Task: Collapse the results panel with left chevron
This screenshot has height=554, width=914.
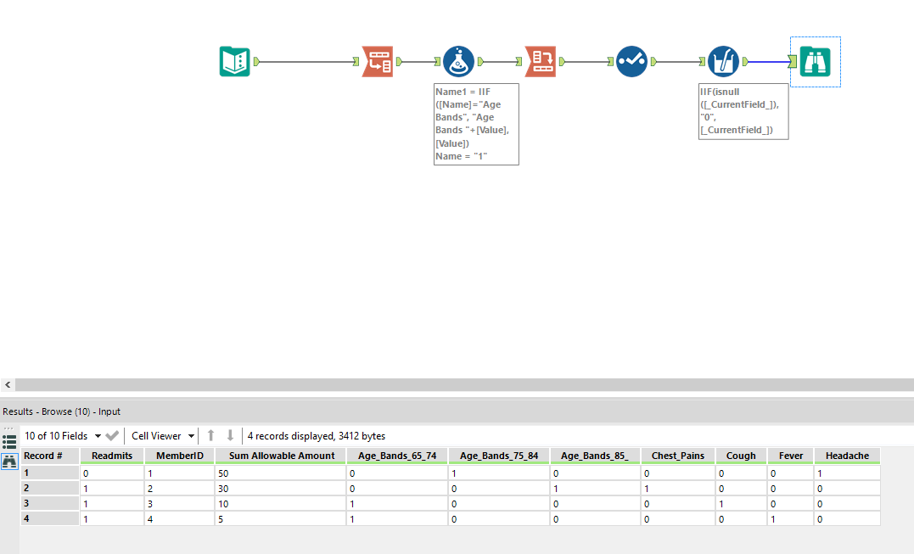Action: click(x=7, y=384)
